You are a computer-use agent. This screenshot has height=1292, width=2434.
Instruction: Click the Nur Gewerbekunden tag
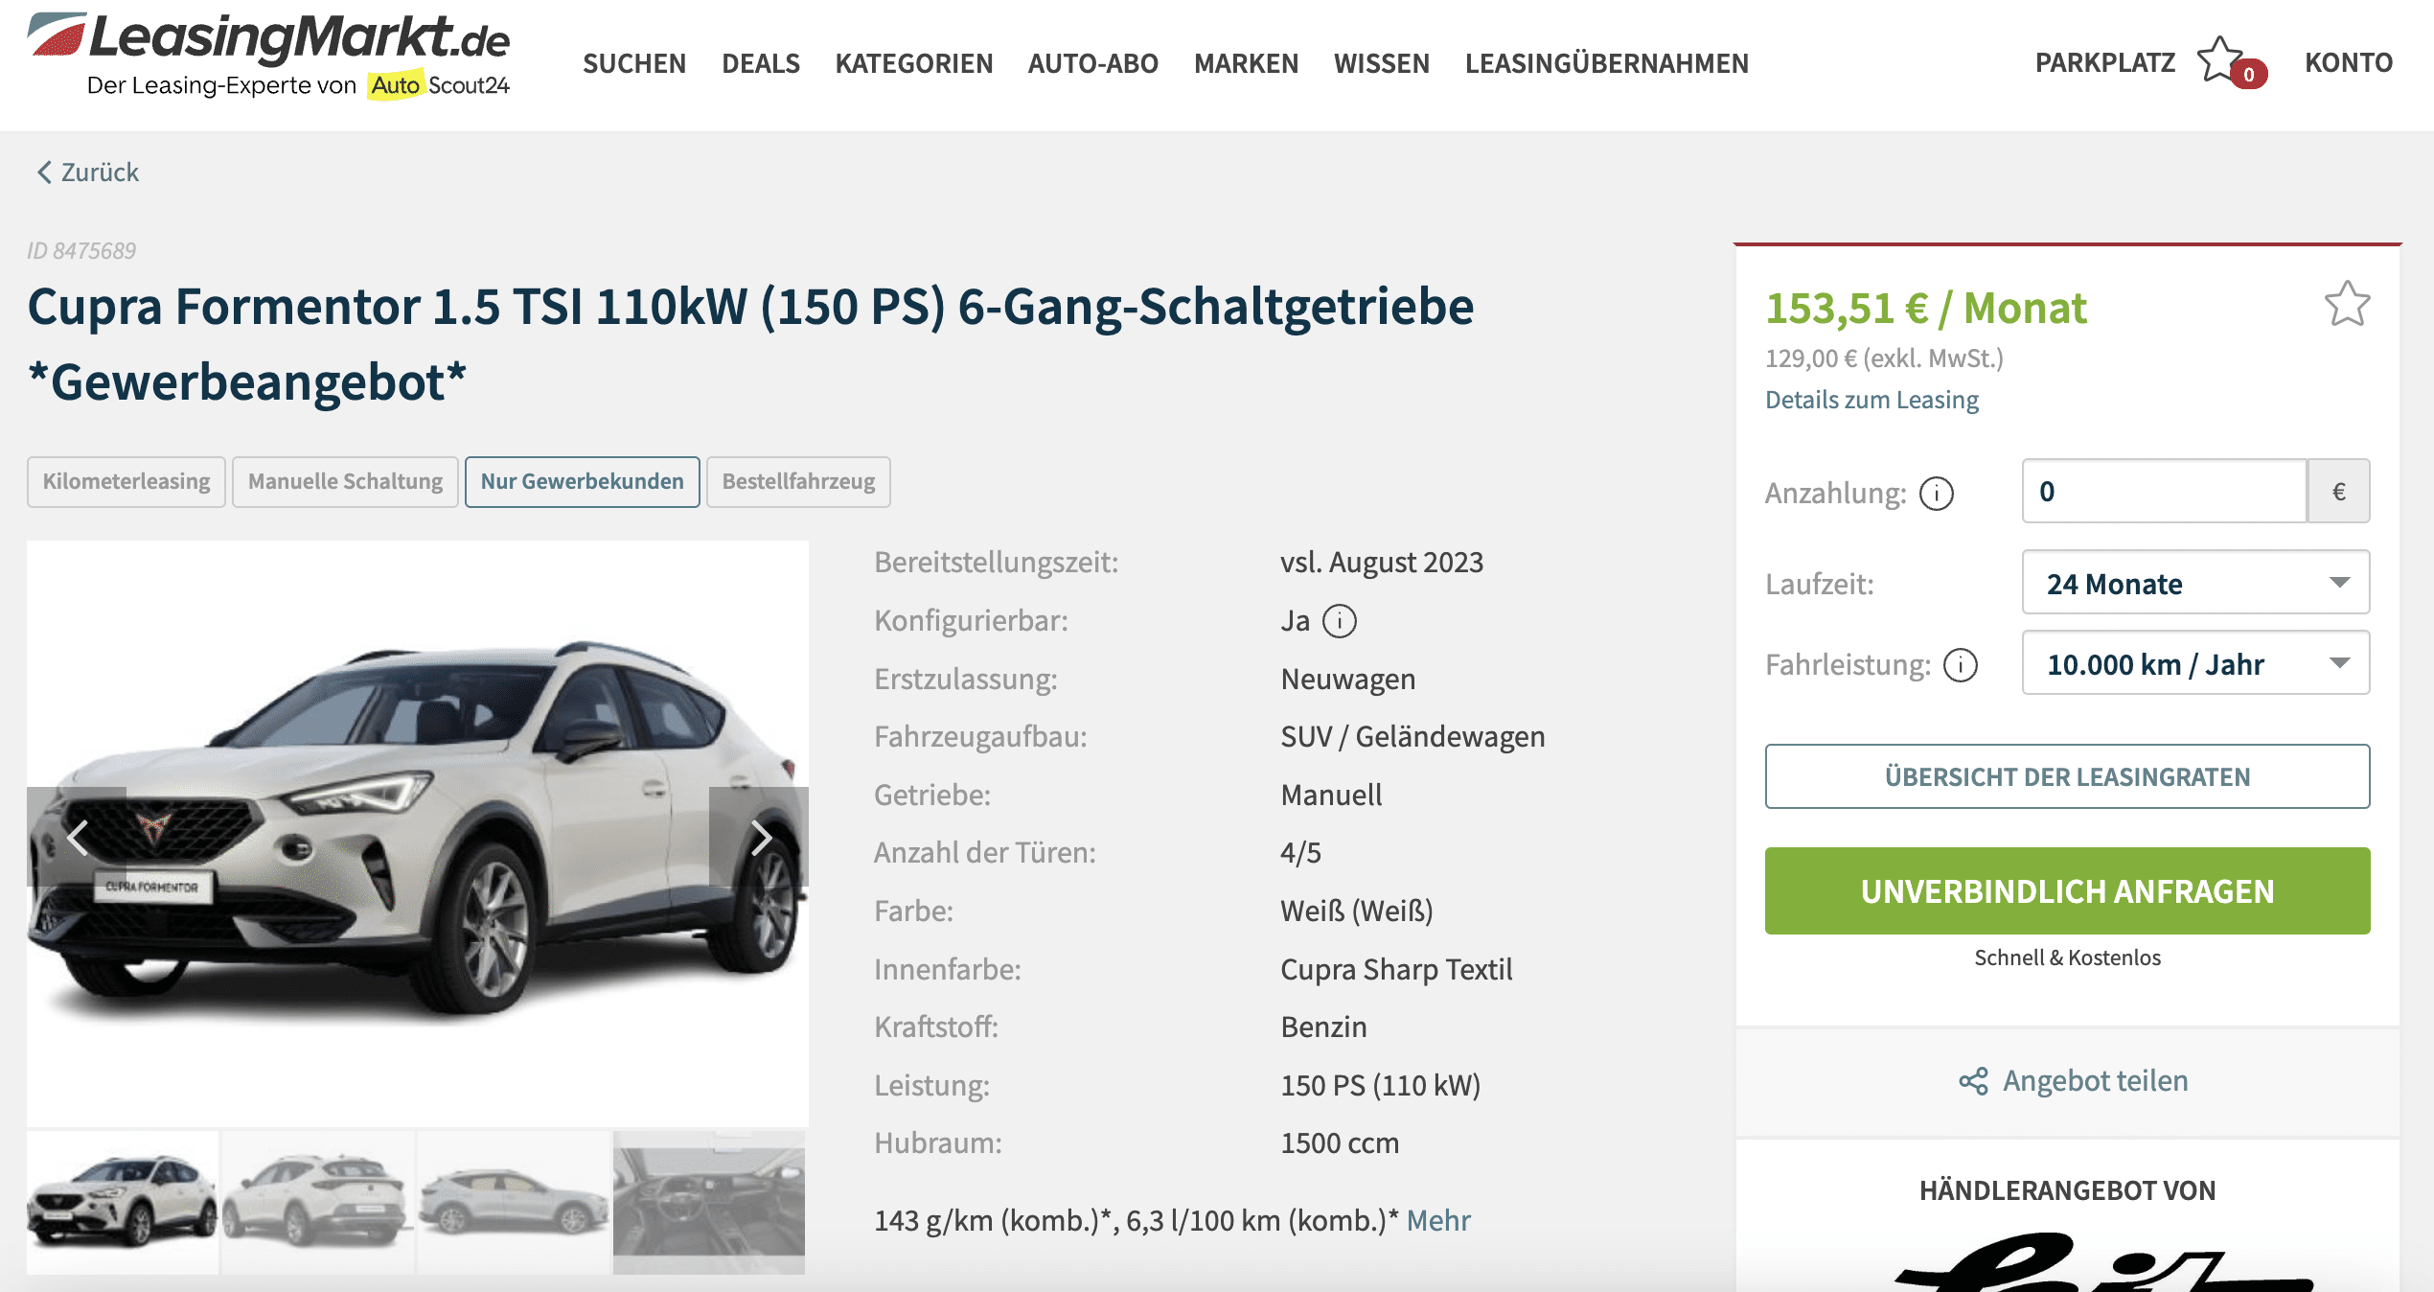click(583, 482)
